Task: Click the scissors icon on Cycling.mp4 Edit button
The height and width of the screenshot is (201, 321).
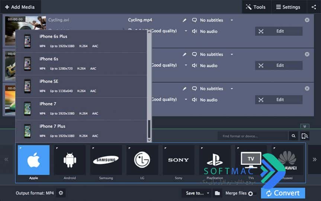Action: [261, 31]
